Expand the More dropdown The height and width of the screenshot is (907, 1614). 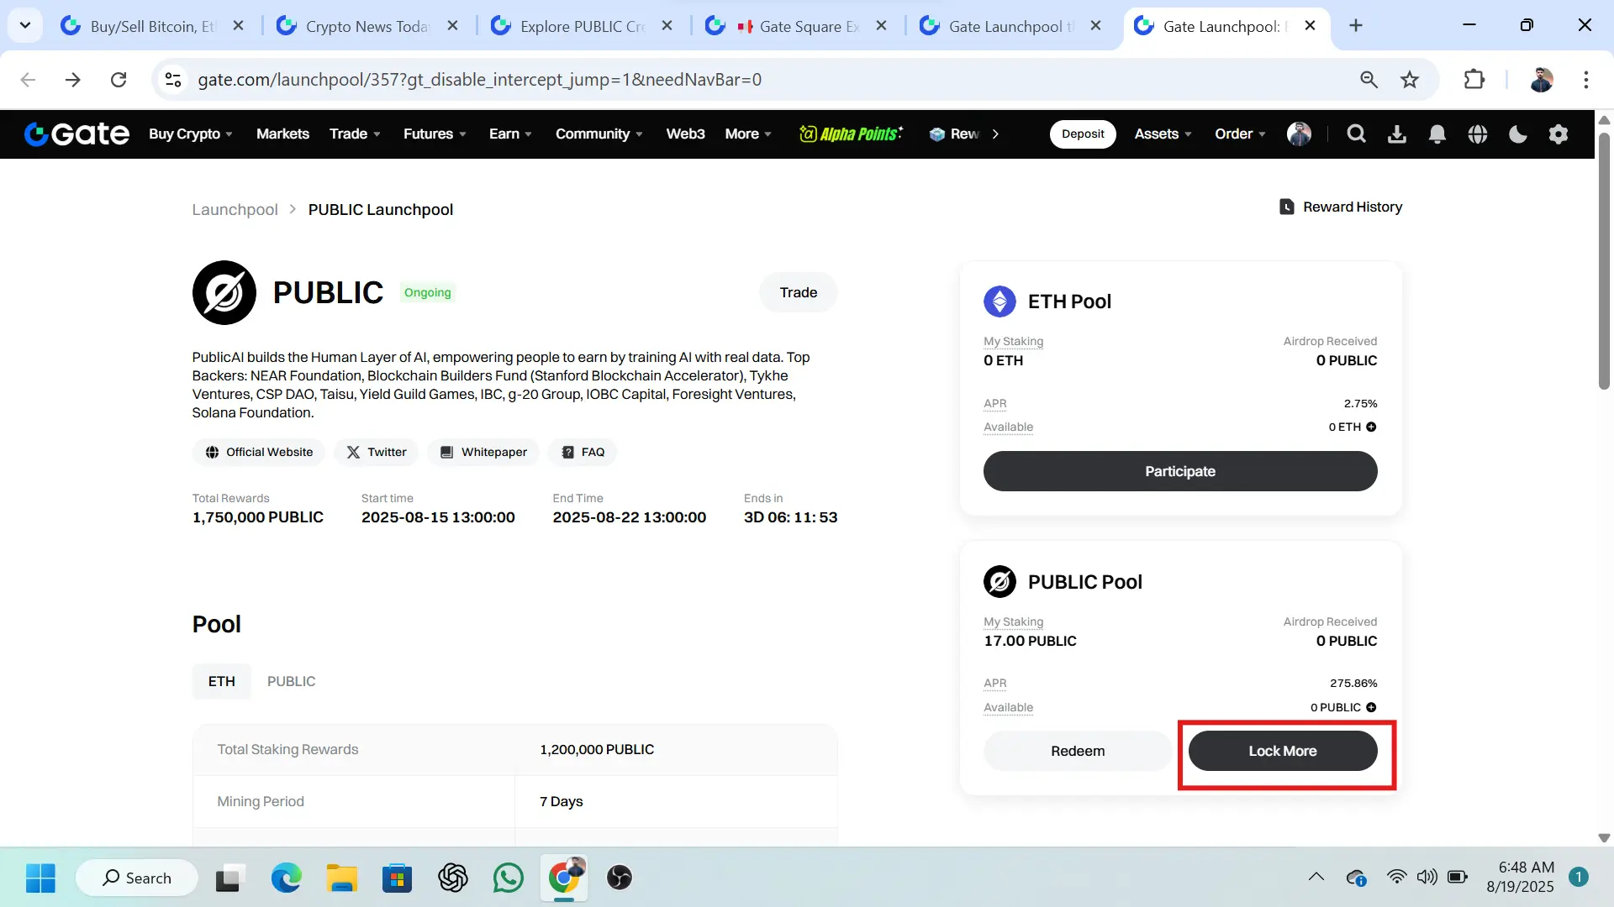click(748, 134)
